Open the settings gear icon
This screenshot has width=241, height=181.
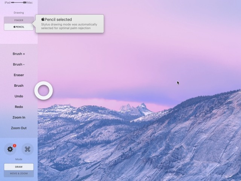tap(10, 149)
